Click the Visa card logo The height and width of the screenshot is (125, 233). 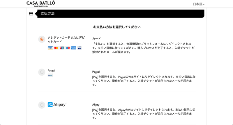pyautogui.click(x=50, y=48)
